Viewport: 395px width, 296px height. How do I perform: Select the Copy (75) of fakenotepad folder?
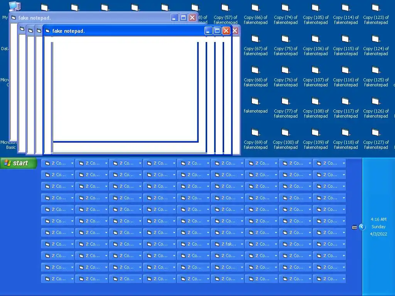tap(285, 45)
